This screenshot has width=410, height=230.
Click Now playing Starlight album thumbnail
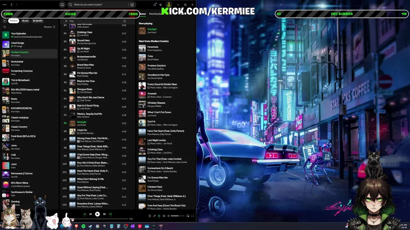142,31
